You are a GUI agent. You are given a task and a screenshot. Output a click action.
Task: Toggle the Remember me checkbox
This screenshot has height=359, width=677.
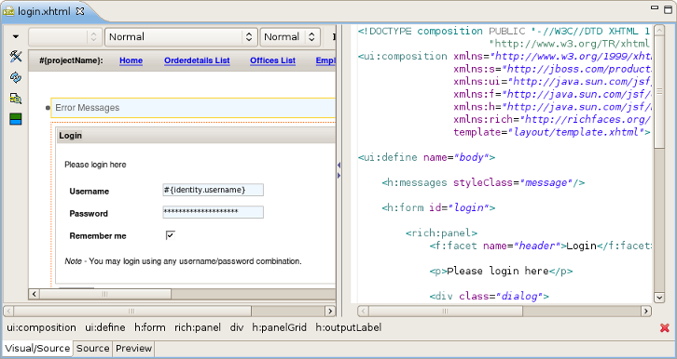(170, 235)
